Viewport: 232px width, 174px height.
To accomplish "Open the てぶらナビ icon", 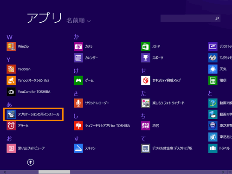I will pyautogui.click(x=213, y=58).
